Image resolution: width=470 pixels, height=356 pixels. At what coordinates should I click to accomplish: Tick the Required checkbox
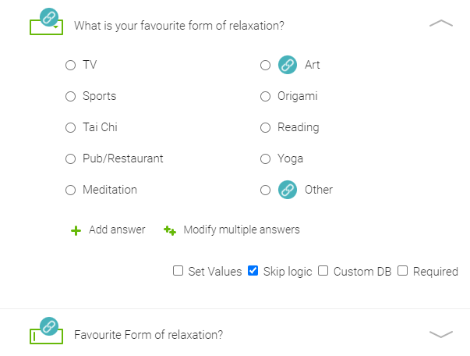pyautogui.click(x=402, y=270)
